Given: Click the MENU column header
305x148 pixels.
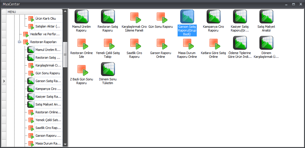Looking at the screenshot, I should click(35, 12).
